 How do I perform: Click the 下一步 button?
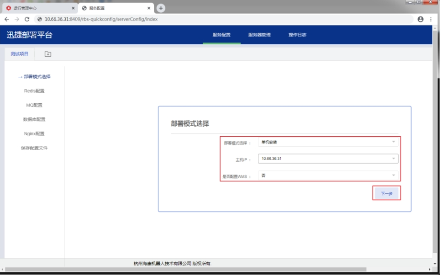[x=386, y=194]
